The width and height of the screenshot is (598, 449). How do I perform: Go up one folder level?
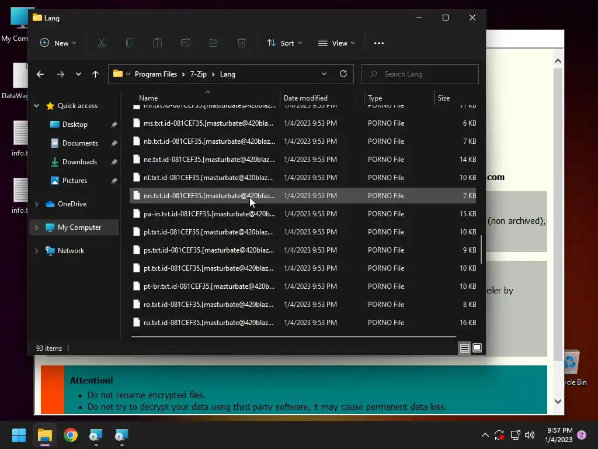95,74
